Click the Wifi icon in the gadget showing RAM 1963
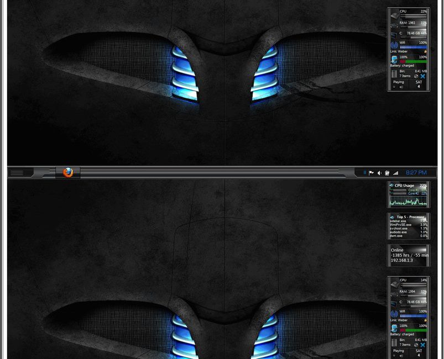The height and width of the screenshot is (359, 444). (x=394, y=45)
